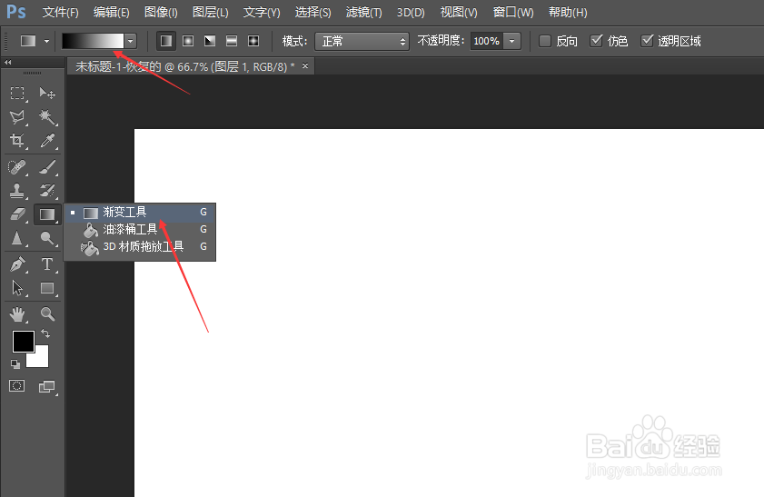Choose diamond gradient style
The image size is (764, 497).
253,41
